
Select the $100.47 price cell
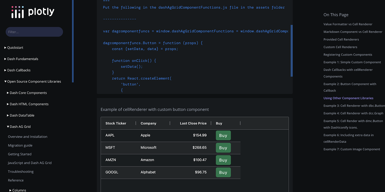[x=191, y=160]
